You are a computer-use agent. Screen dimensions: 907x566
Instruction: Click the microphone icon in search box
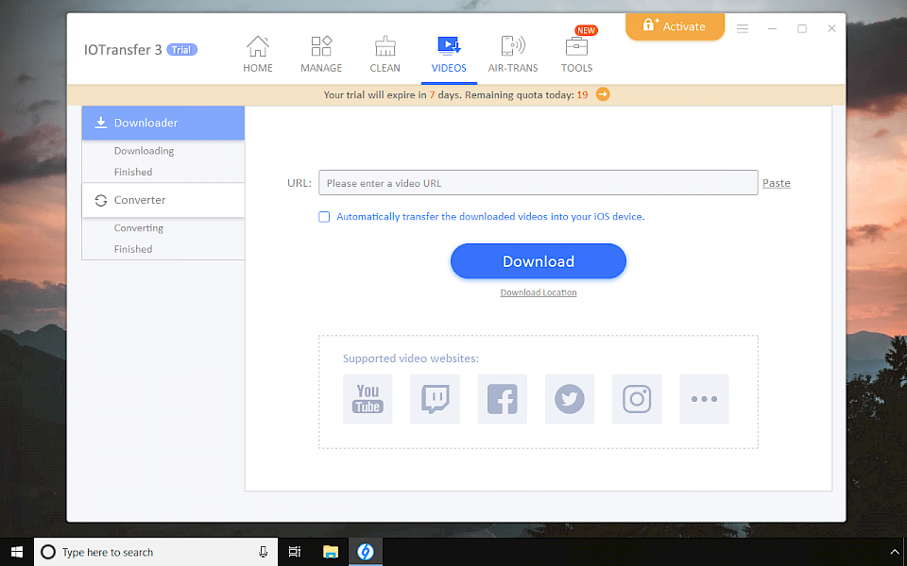264,552
